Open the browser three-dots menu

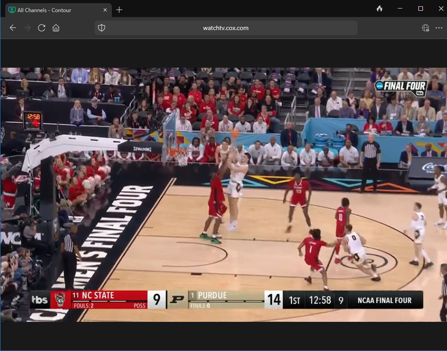439,28
